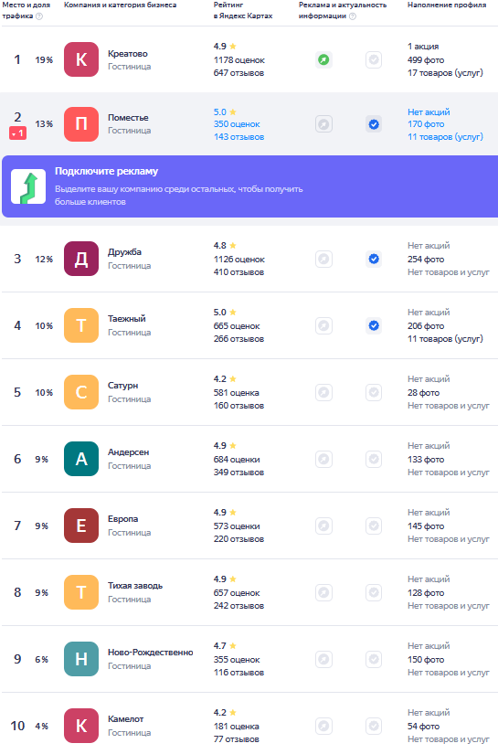Click the company name 'Тихая заводь'
498x754 pixels.
pyautogui.click(x=135, y=586)
